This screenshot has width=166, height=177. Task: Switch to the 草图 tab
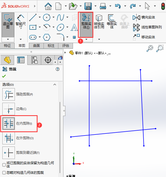[22, 46]
